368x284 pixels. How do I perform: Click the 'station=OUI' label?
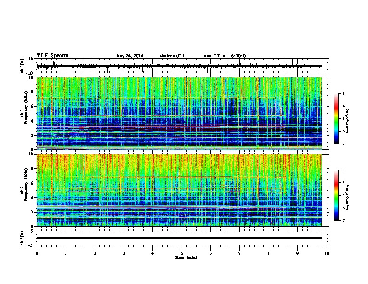[172, 56]
